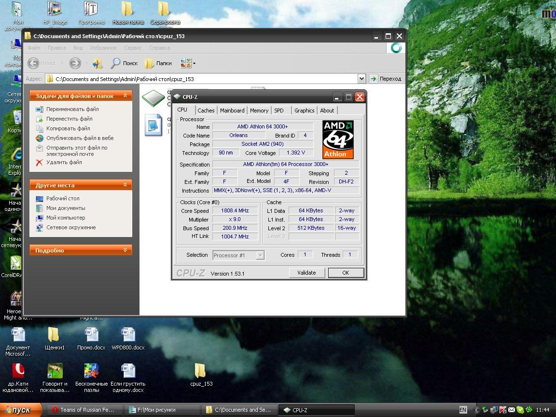Open Если грустить одному.docx on desktop

coord(128,377)
